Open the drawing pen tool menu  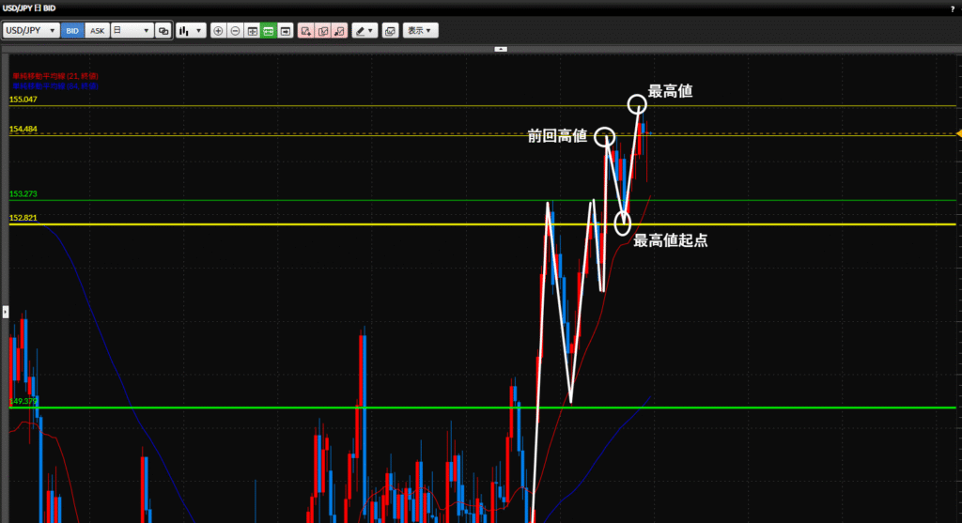(365, 30)
